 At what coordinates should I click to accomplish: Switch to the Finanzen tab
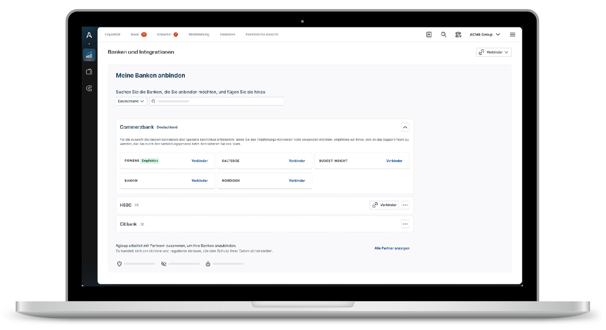pyautogui.click(x=228, y=34)
